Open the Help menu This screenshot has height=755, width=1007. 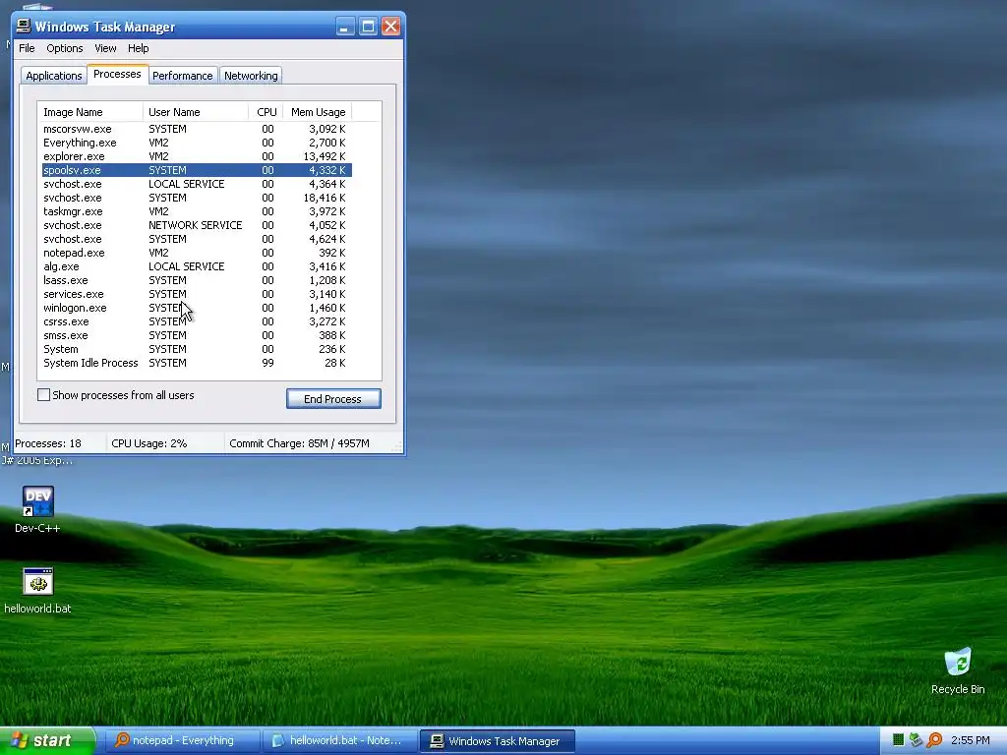tap(138, 48)
